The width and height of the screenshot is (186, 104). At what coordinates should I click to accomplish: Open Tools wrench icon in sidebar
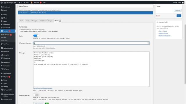(x=2, y=83)
